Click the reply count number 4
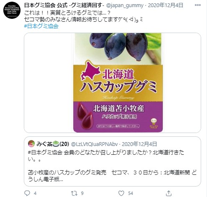Viewport: 207px width, 197px height. pyautogui.click(x=35, y=193)
